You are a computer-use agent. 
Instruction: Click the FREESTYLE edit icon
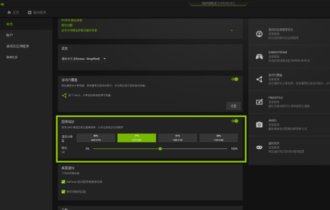pos(259,102)
